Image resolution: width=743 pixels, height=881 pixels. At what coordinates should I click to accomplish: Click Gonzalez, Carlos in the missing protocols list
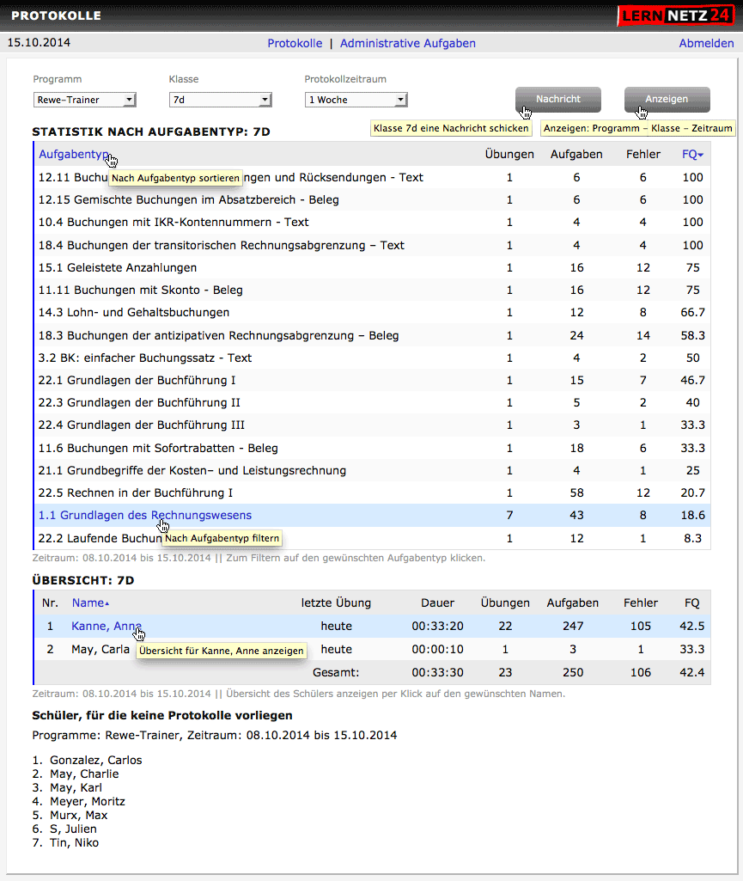pyautogui.click(x=95, y=760)
